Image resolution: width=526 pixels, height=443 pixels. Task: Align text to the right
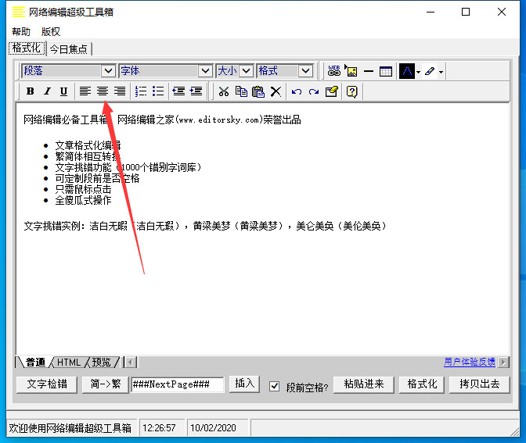coord(120,91)
